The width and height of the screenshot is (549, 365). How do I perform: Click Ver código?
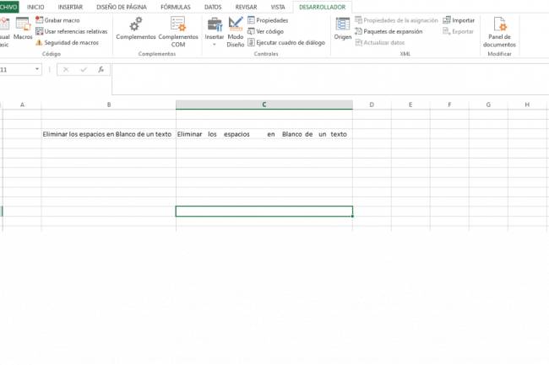click(269, 31)
